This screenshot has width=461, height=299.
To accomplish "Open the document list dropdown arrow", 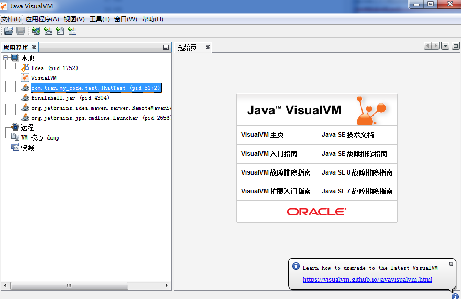I will (x=445, y=46).
